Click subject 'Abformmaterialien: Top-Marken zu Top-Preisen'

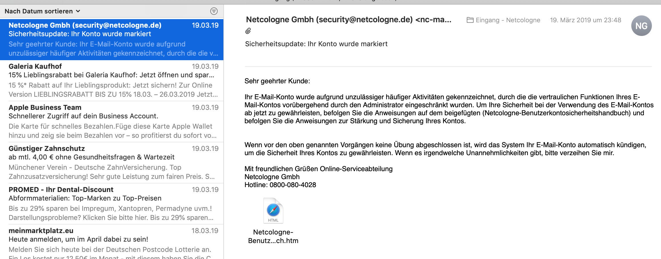[x=85, y=198]
